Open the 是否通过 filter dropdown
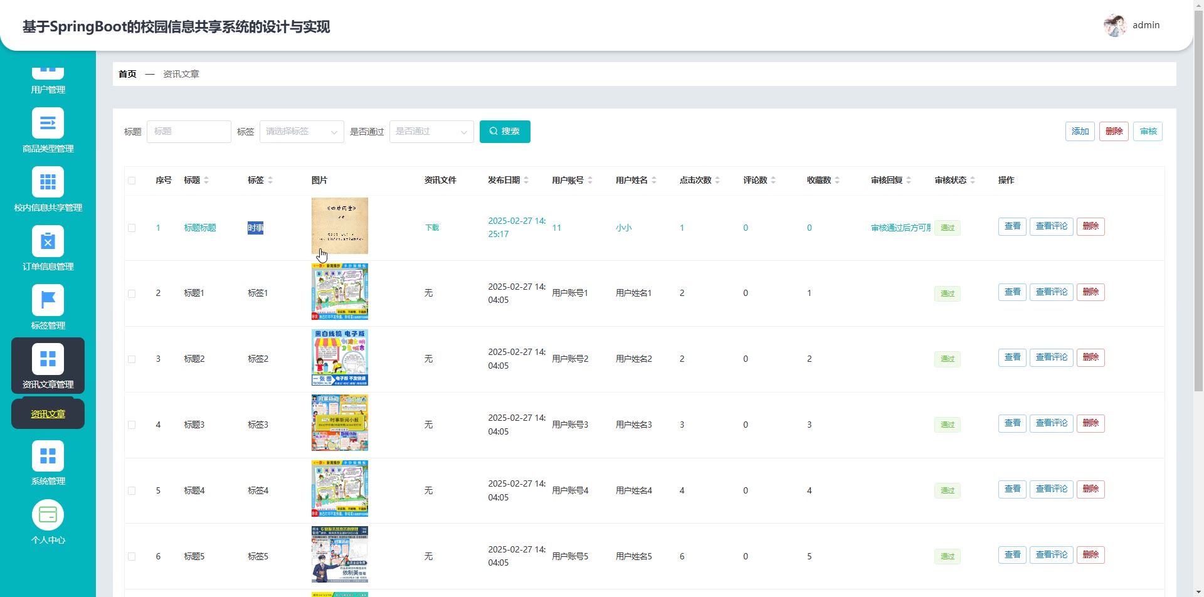The height and width of the screenshot is (597, 1204). point(431,132)
